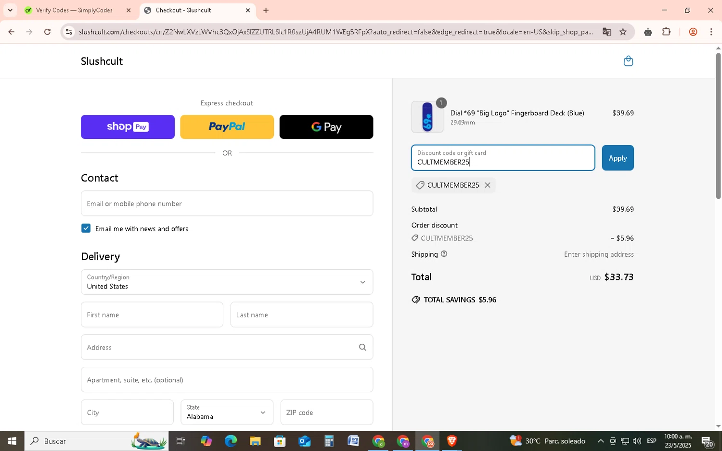Open the Copilot icon on the taskbar

206,441
